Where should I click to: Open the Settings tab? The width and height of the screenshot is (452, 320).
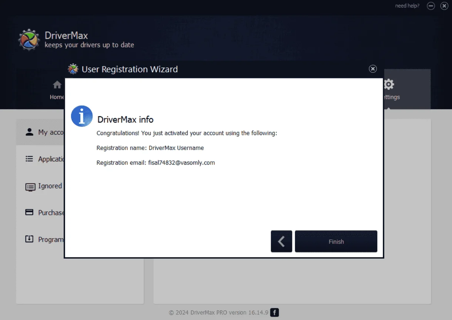[407, 89]
